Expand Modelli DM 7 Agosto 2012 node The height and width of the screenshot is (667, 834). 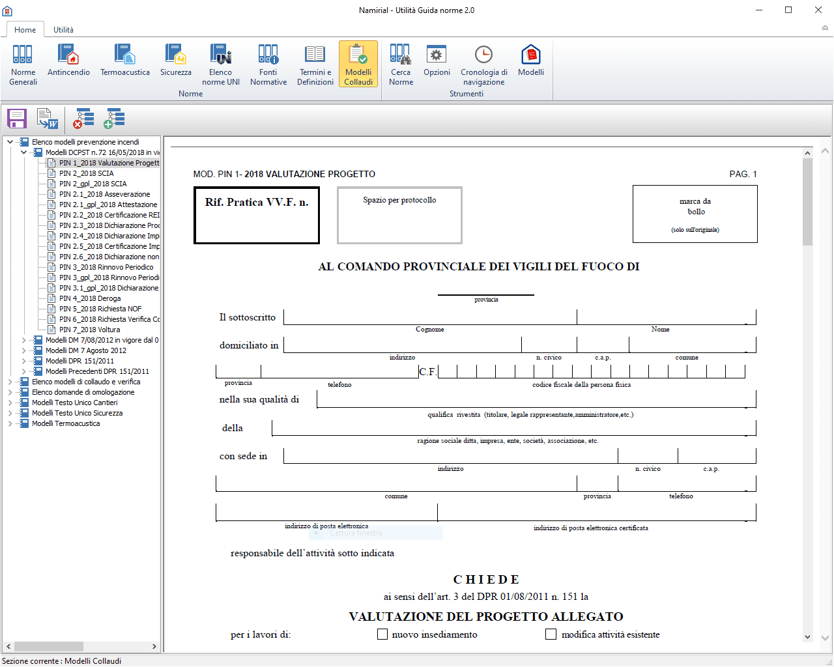click(23, 350)
